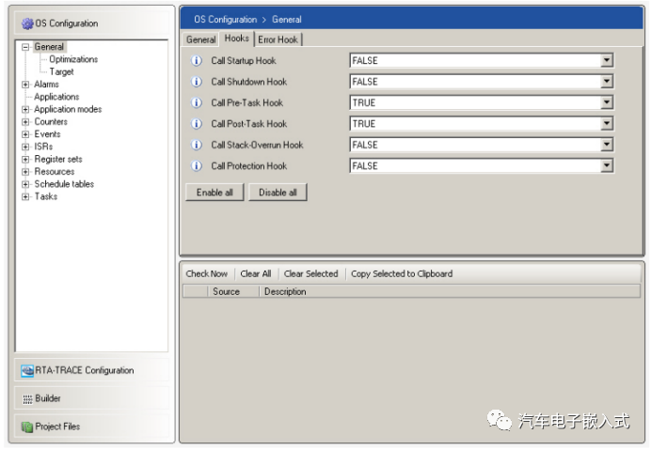Switch to the General tab

pyautogui.click(x=201, y=39)
